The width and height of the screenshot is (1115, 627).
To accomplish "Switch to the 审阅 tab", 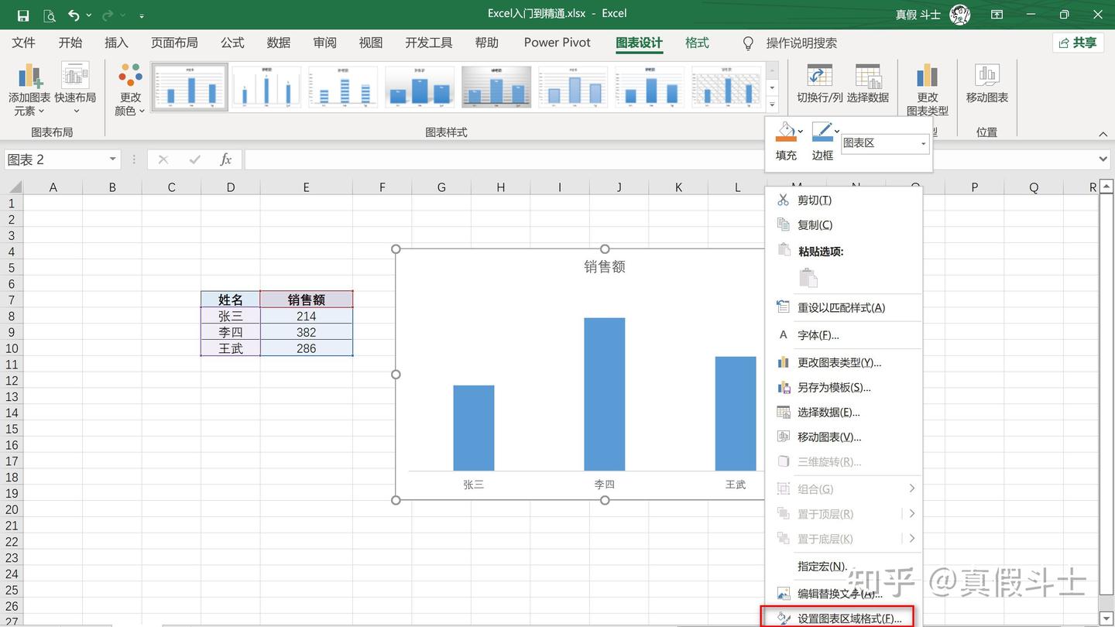I will pyautogui.click(x=325, y=43).
